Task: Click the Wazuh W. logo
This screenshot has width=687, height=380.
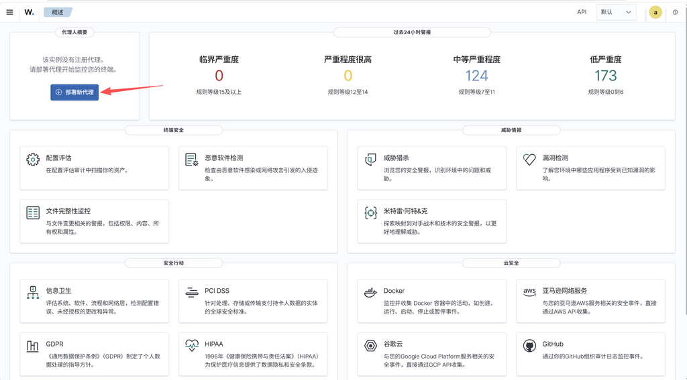Action: [x=29, y=12]
